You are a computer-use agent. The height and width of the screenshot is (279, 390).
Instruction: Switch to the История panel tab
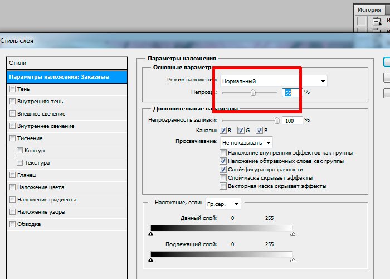click(369, 9)
